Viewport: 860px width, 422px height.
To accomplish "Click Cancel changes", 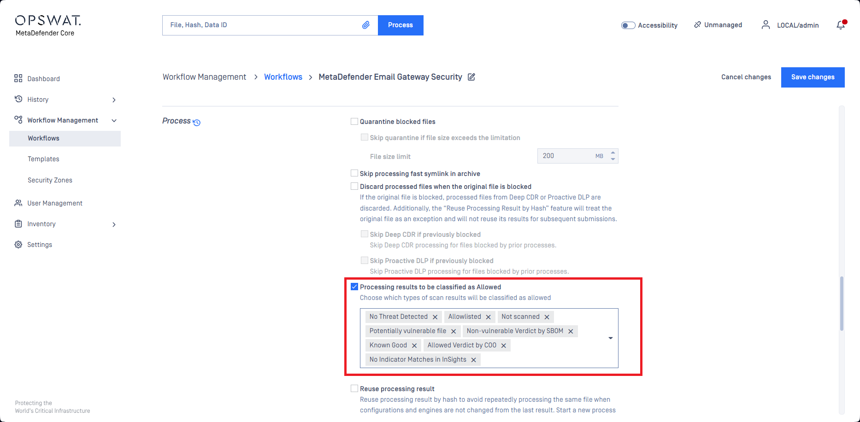I will [x=746, y=77].
